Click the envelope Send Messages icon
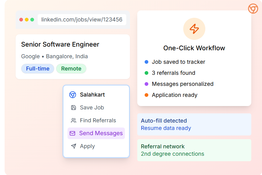262x175 pixels. tap(72, 133)
